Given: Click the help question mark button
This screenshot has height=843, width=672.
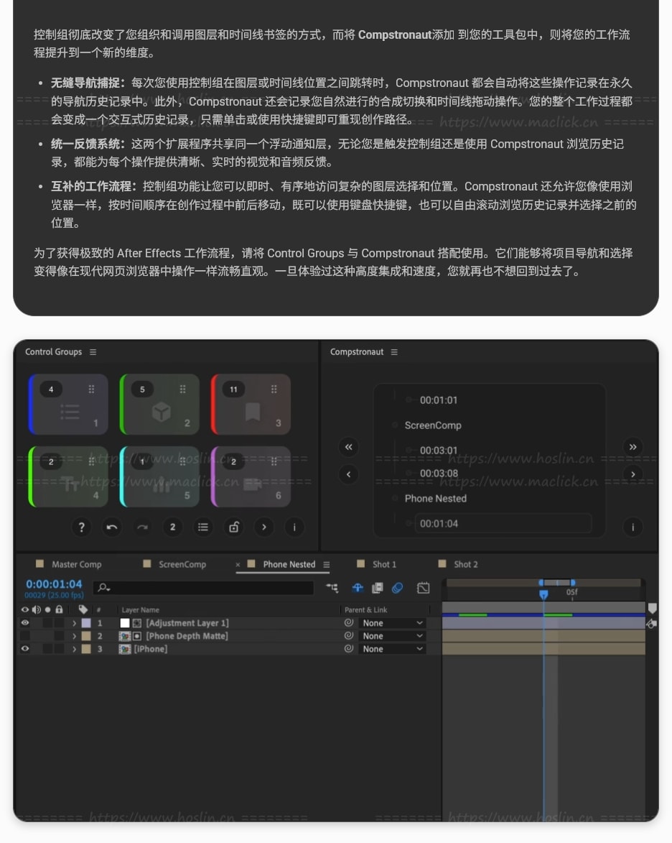Looking at the screenshot, I should pyautogui.click(x=82, y=527).
